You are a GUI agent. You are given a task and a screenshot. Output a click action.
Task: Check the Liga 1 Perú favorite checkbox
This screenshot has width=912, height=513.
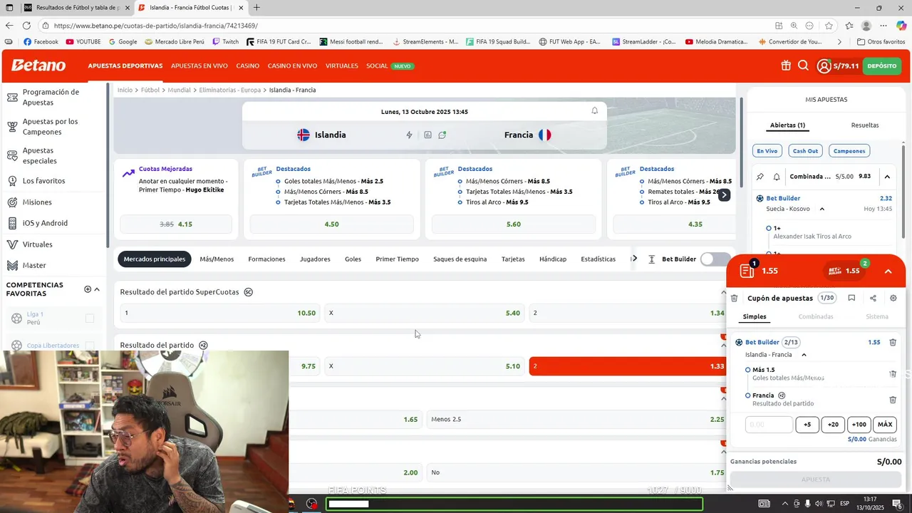[x=90, y=318]
